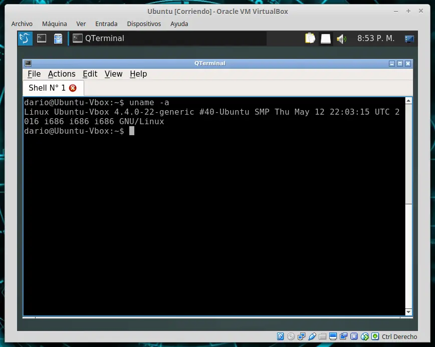
Task: Minimize the VirtualBox window
Action: (x=396, y=12)
